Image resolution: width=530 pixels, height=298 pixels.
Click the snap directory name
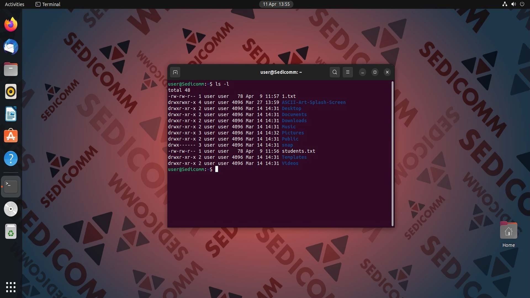coord(287,145)
